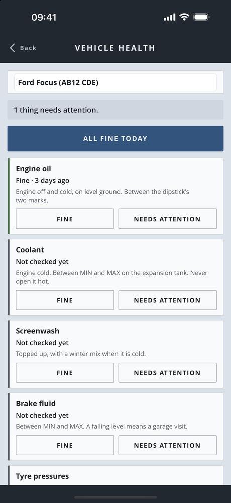This screenshot has width=231, height=503.
Task: Tap the Back chevron icon
Action: click(x=12, y=48)
